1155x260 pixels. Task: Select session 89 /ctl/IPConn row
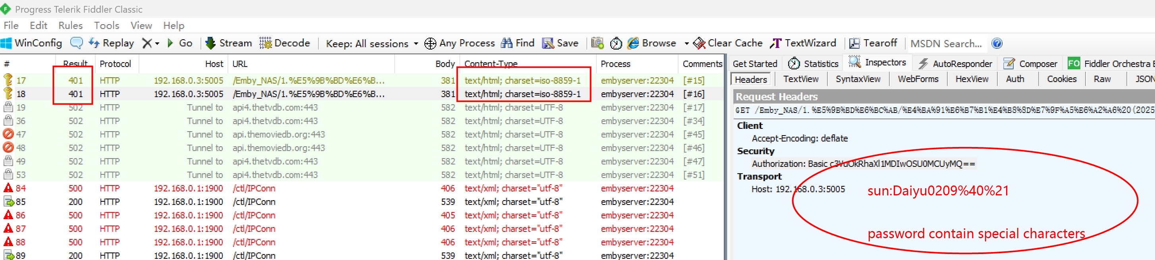(x=361, y=255)
